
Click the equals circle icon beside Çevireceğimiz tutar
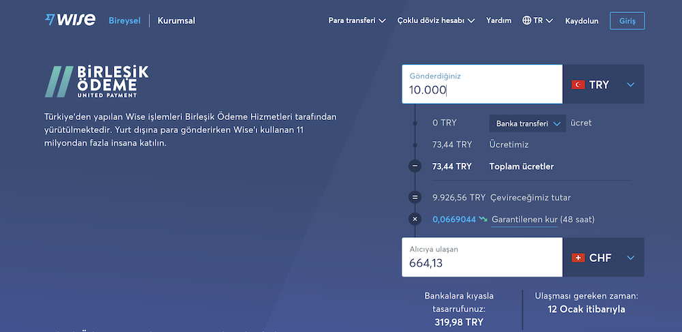tap(415, 197)
